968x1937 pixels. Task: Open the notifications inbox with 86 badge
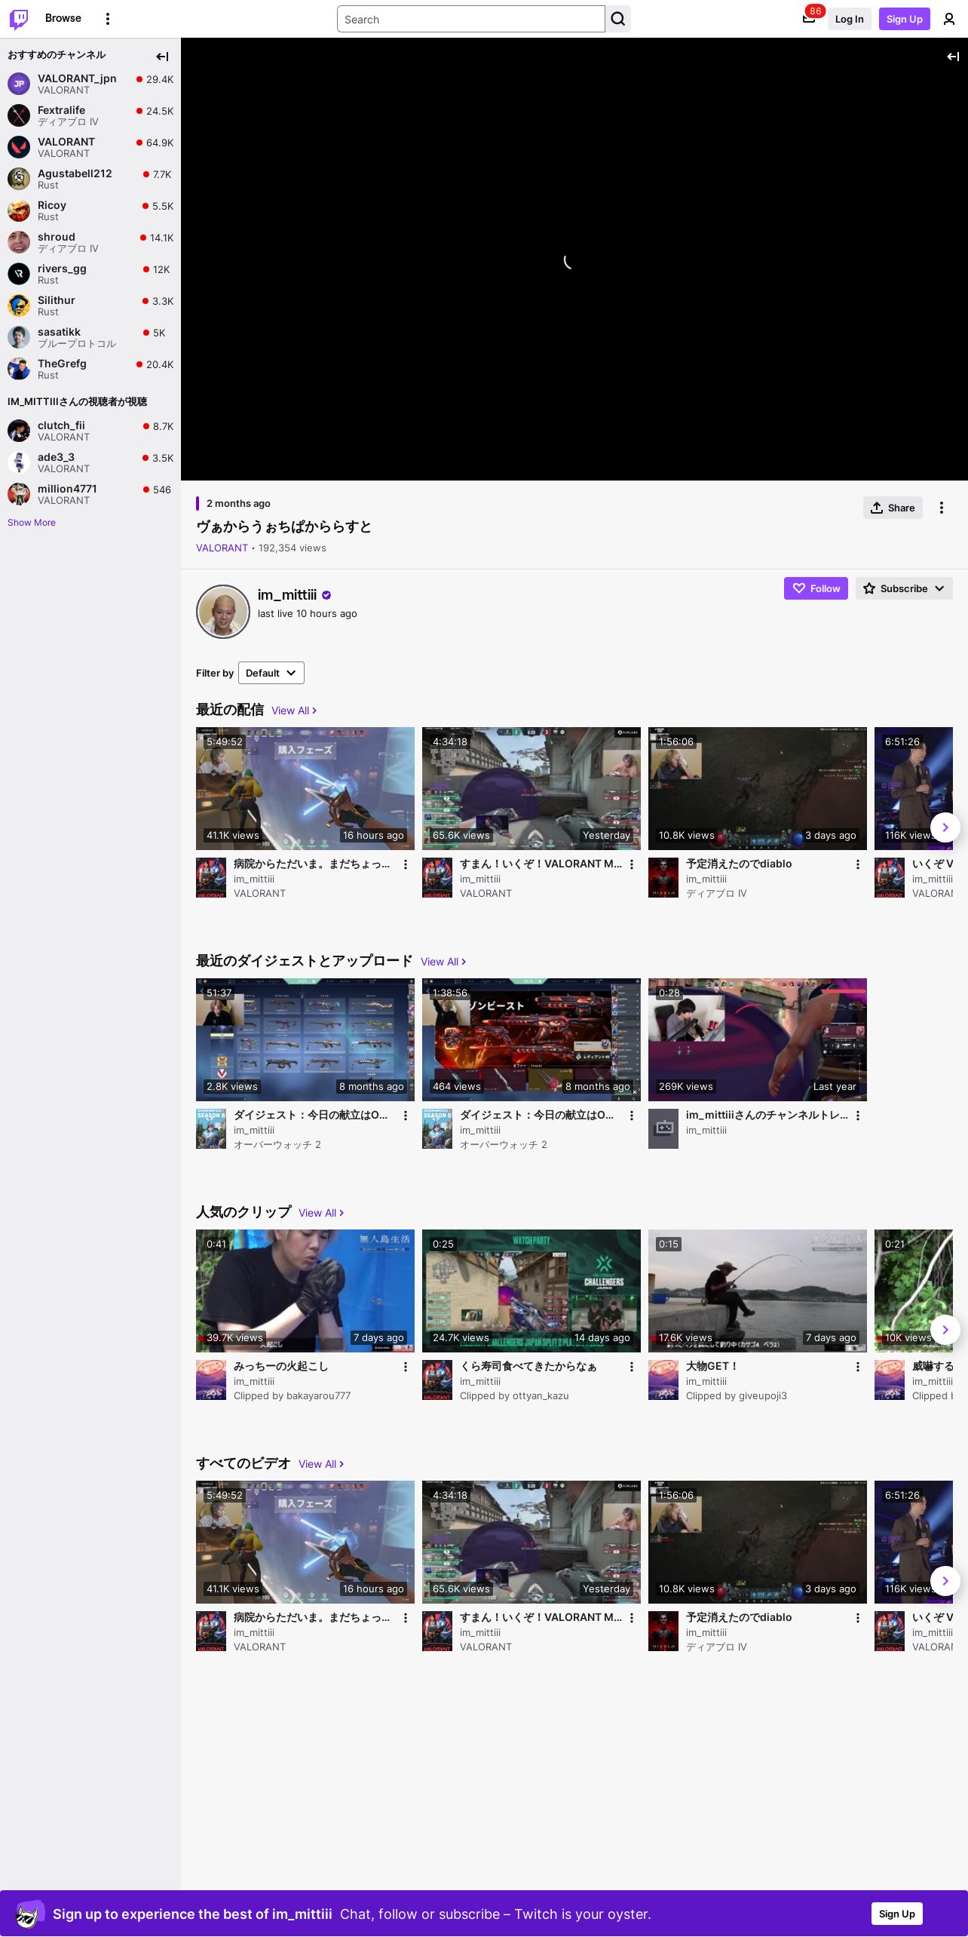[809, 19]
